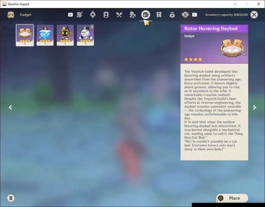The width and height of the screenshot is (265, 207).
Task: Close the Genshin Impact window
Action: [259, 4]
